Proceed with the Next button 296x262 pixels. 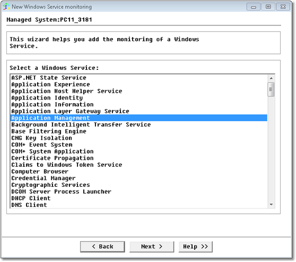(152, 247)
